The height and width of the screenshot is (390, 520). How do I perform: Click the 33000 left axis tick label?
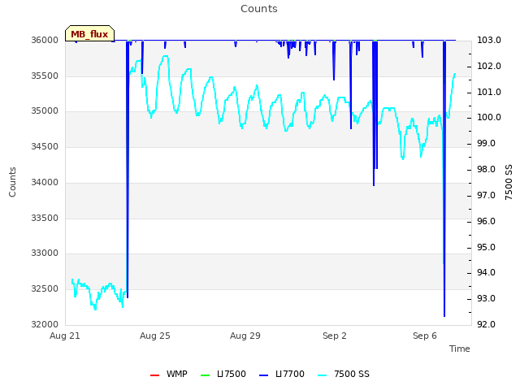pyautogui.click(x=45, y=253)
